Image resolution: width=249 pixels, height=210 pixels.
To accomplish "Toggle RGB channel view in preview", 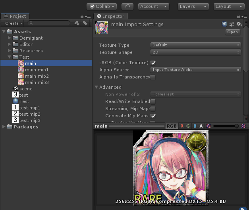I will tap(172, 126).
